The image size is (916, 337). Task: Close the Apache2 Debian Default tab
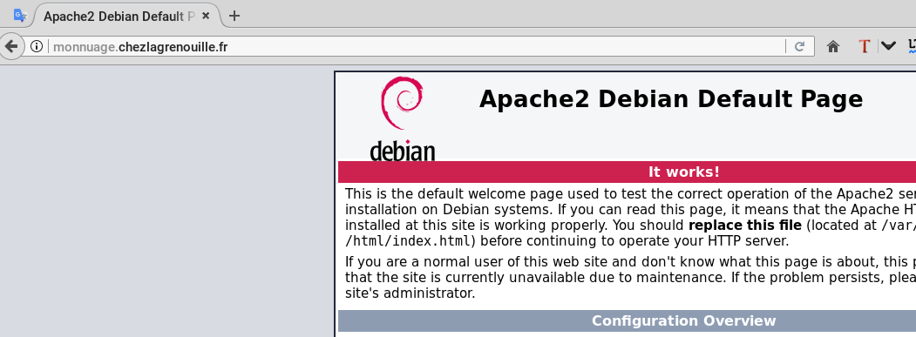[205, 16]
